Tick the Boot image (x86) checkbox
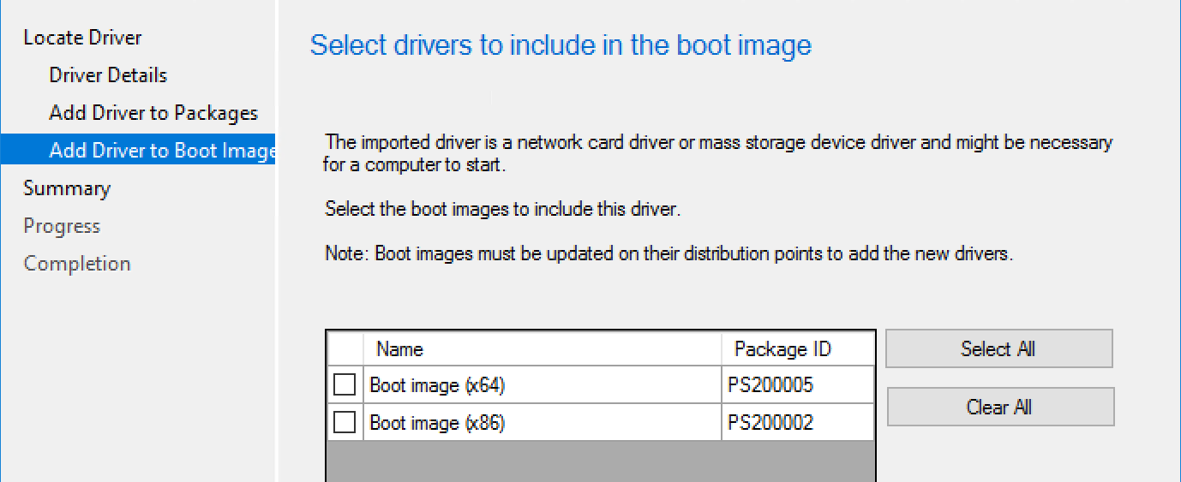1181x482 pixels. 345,422
